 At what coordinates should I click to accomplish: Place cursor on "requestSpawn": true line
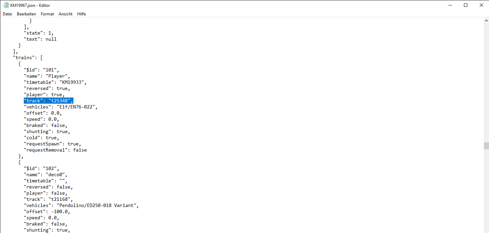[53, 144]
